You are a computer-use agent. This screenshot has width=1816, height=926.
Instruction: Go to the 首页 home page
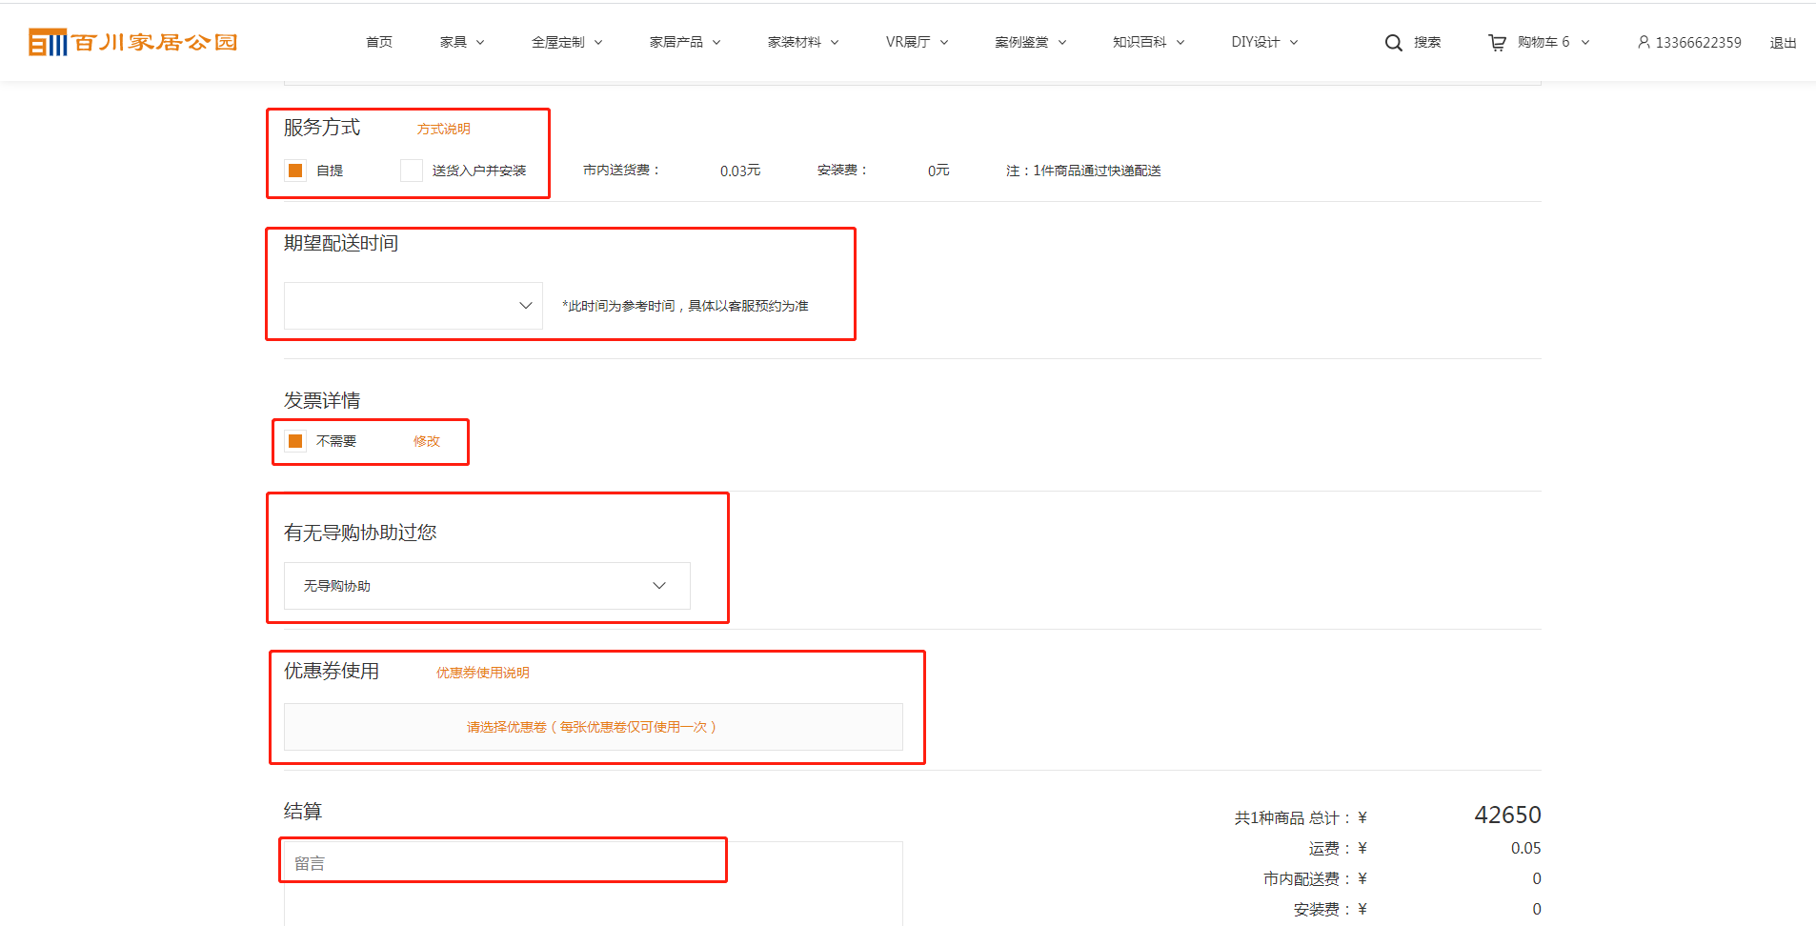378,42
